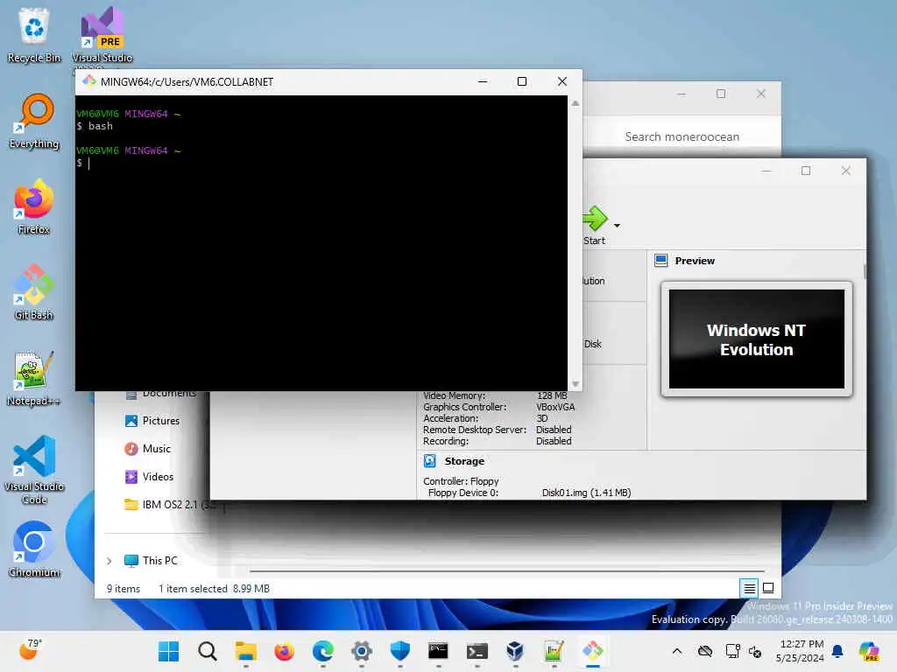897x672 pixels.
Task: Open Command Prompt from the taskbar
Action: click(x=438, y=651)
